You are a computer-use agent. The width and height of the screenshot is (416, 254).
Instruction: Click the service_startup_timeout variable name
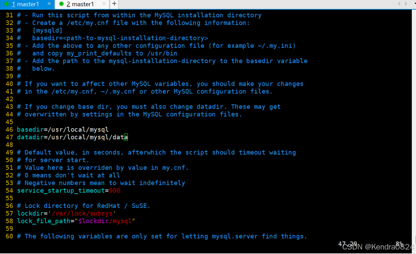click(61, 191)
